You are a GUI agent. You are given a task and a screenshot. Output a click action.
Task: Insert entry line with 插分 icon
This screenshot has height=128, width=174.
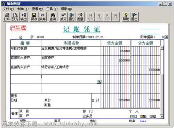click(x=63, y=17)
